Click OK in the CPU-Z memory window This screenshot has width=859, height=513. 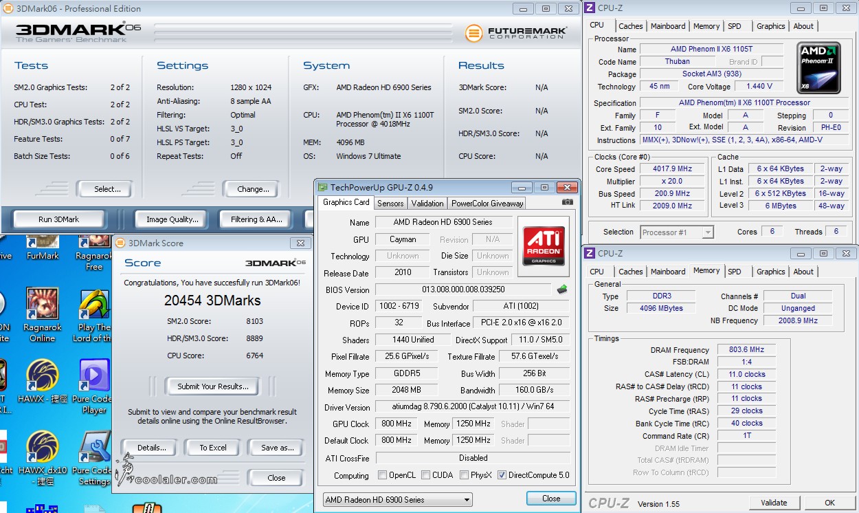coord(829,503)
